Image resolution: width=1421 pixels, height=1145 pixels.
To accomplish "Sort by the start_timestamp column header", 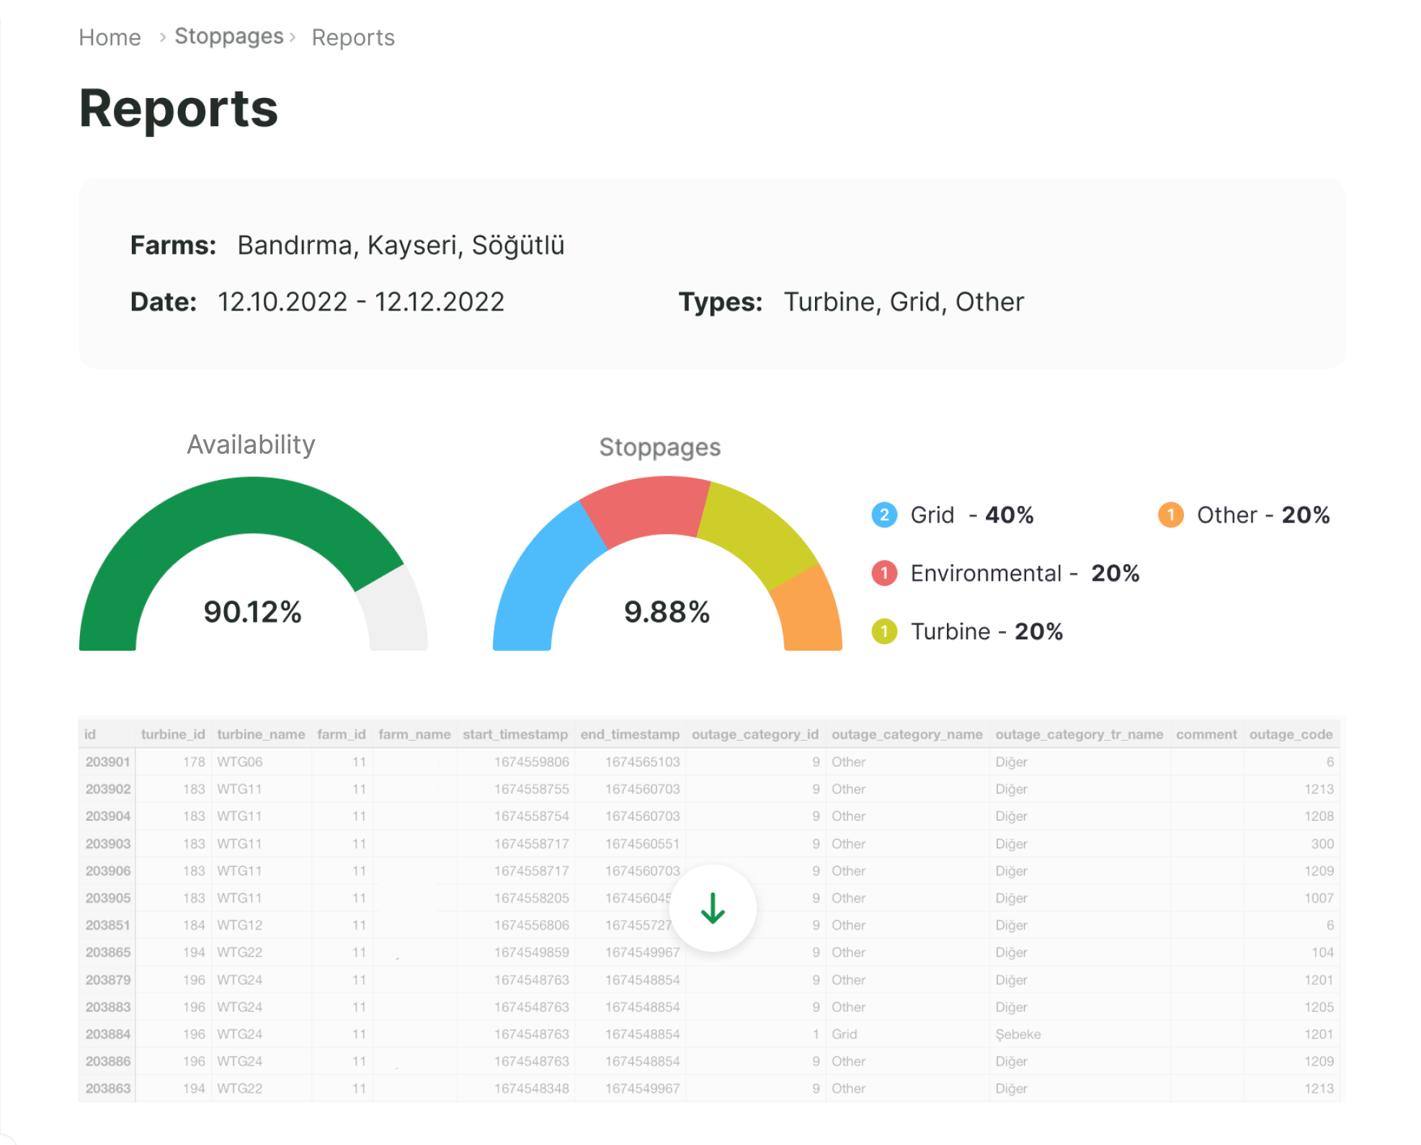I will click(x=515, y=734).
